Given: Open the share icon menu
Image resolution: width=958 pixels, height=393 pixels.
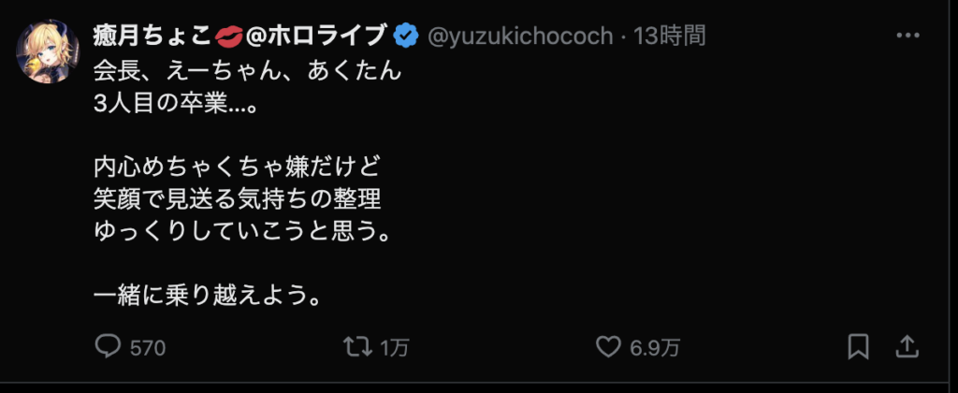Looking at the screenshot, I should (x=906, y=347).
